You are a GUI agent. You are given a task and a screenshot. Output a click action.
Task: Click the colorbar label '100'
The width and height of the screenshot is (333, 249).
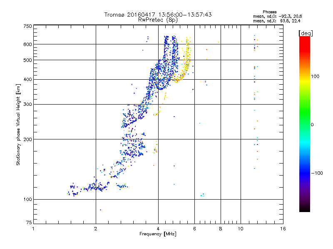315,76
